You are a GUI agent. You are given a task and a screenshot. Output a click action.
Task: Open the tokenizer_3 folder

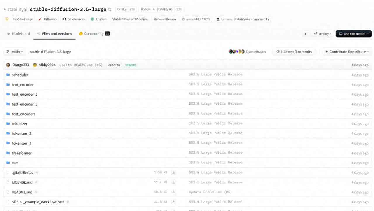[22, 143]
